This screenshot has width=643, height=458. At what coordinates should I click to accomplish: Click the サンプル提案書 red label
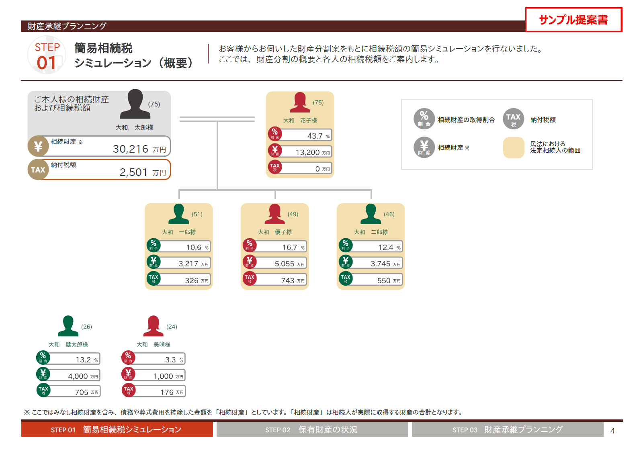[x=573, y=20]
